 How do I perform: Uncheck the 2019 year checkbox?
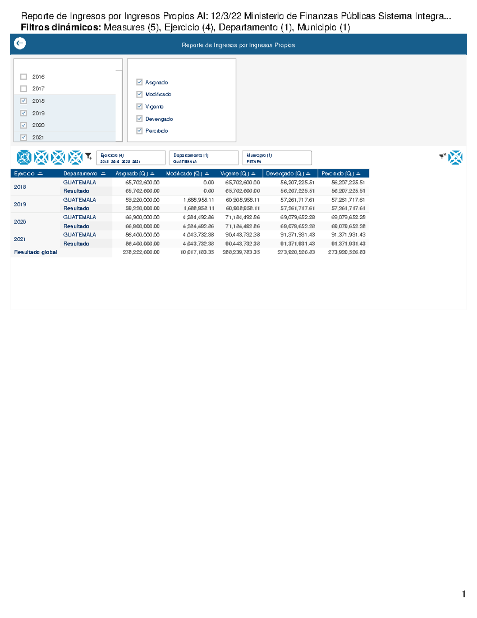pos(24,113)
